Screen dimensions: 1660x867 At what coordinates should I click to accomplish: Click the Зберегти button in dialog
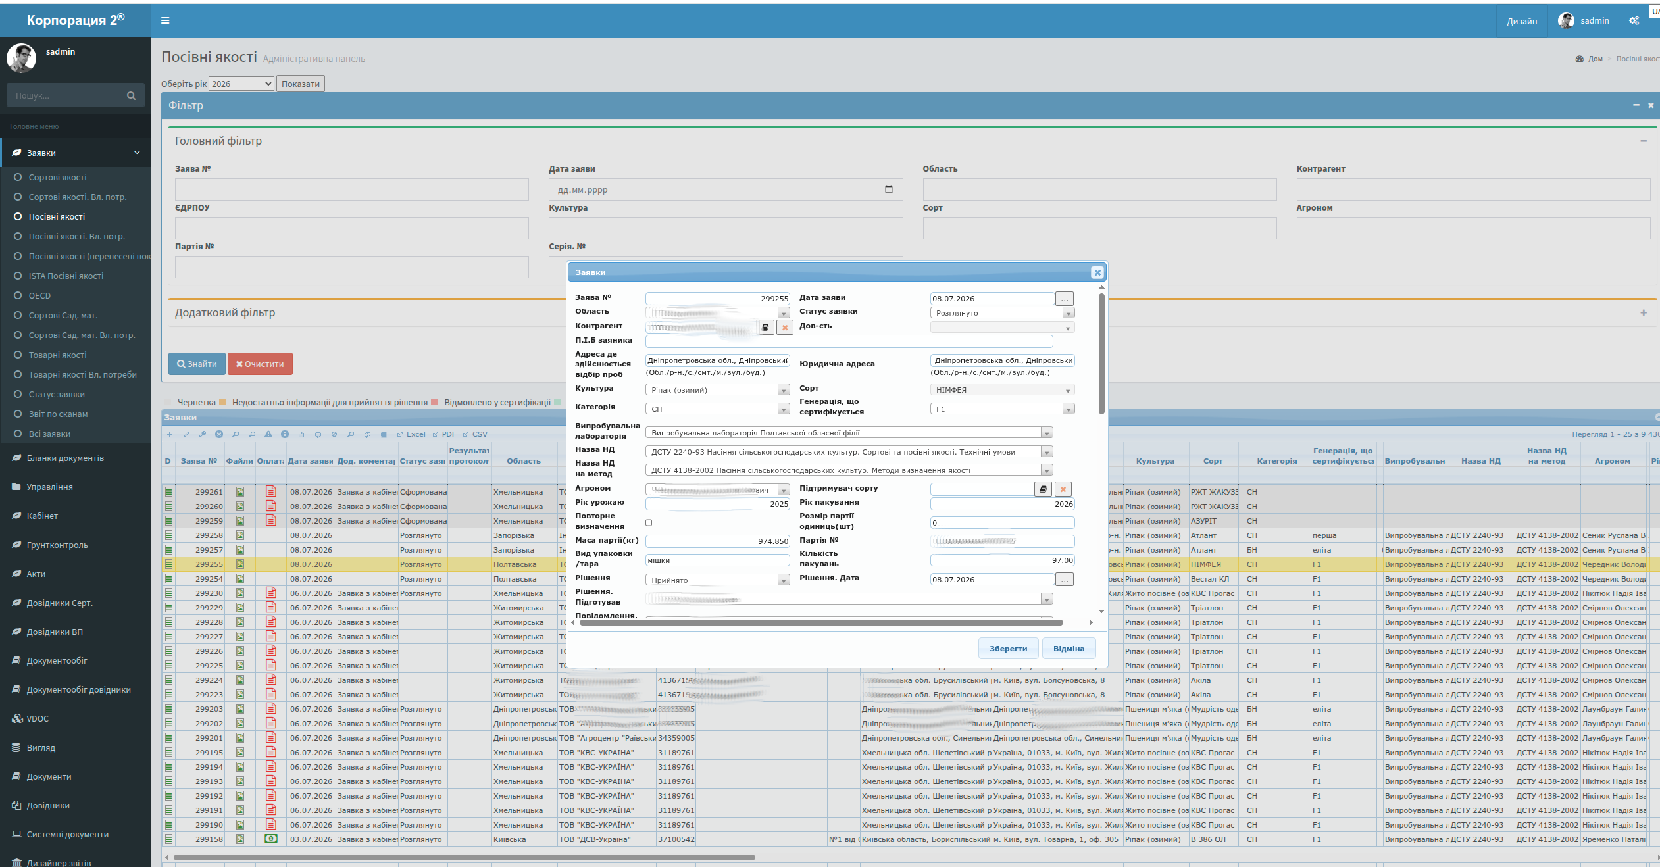tap(1008, 649)
